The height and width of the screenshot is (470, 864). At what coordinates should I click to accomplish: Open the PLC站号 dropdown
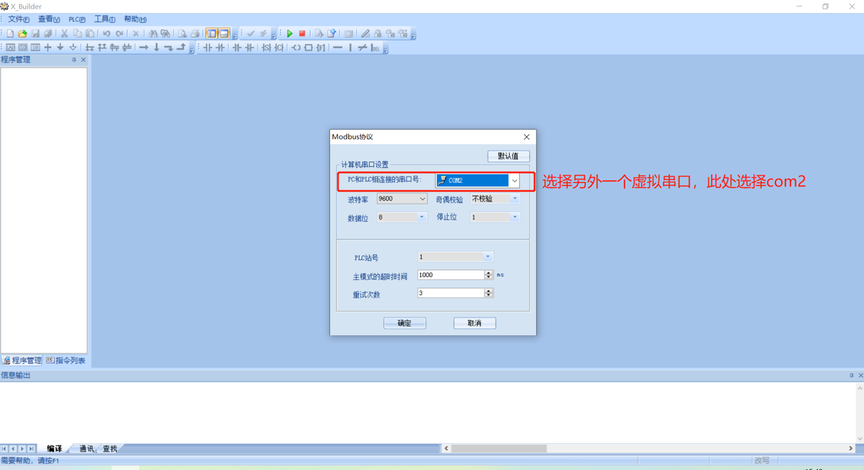(488, 256)
